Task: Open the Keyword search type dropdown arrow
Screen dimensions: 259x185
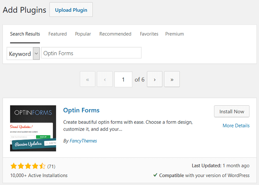Action: [x=36, y=53]
